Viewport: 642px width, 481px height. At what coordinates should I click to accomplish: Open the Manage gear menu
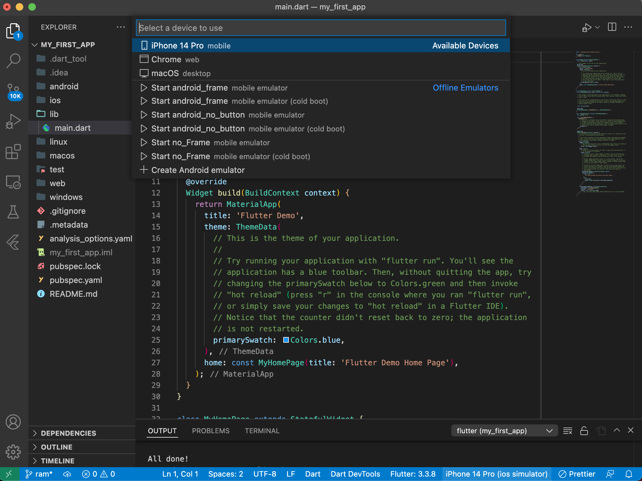[x=14, y=452]
